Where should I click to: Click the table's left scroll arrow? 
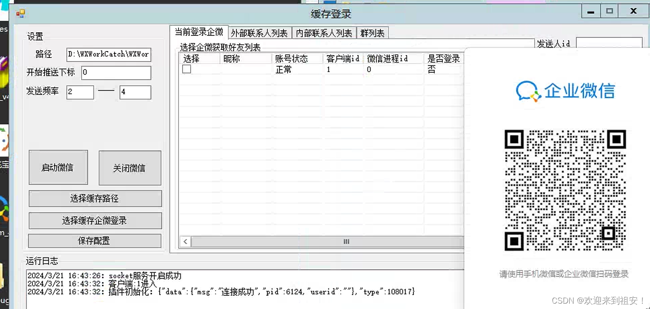185,242
